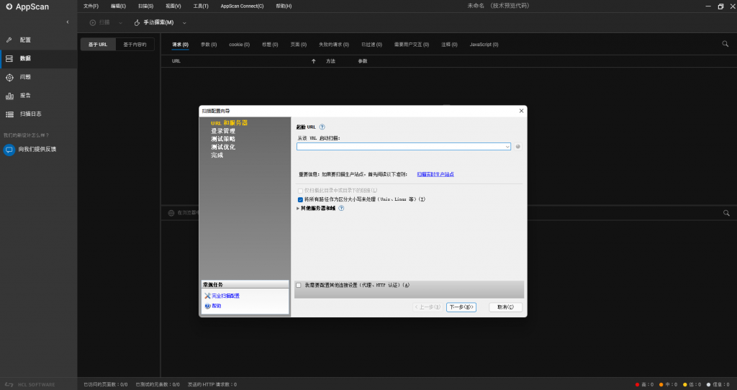Select the cookie (0) tab
Image resolution: width=737 pixels, height=390 pixels.
[x=239, y=45]
